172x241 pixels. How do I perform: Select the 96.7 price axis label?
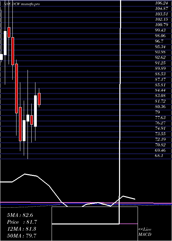159,41
